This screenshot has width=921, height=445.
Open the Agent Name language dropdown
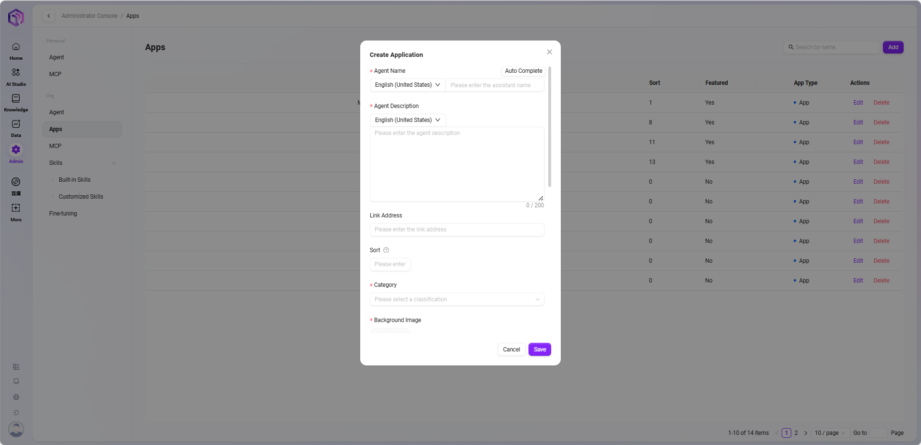pyautogui.click(x=407, y=85)
